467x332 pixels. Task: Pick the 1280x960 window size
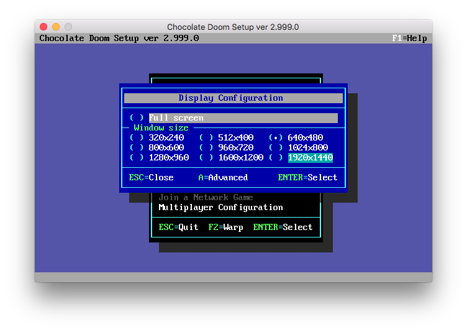click(160, 157)
